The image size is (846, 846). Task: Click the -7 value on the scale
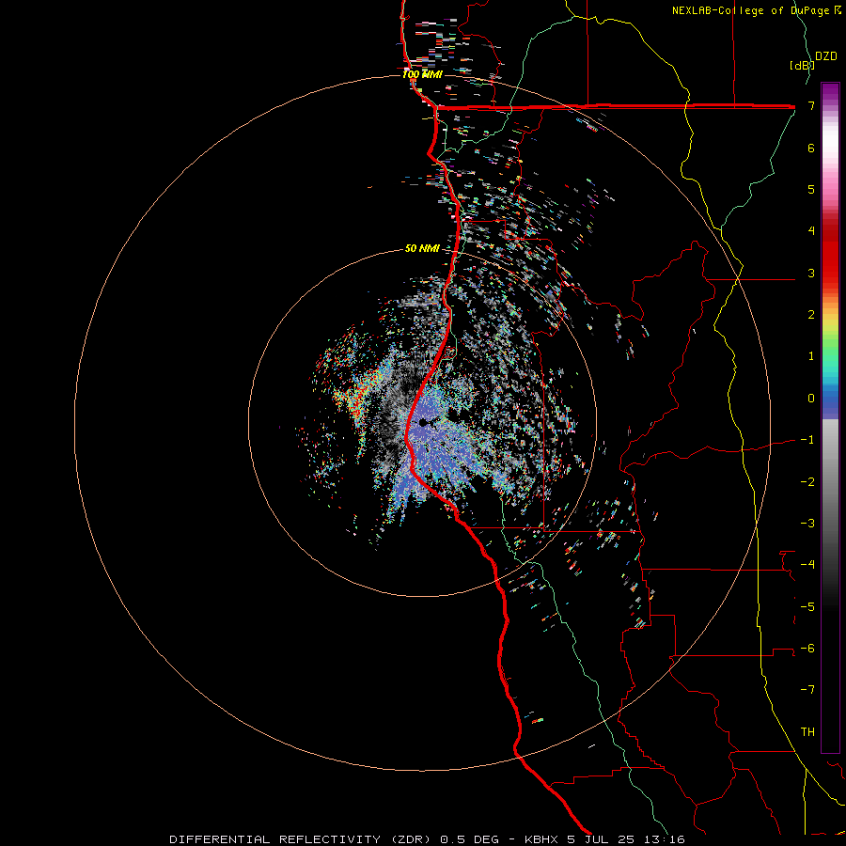pyautogui.click(x=807, y=690)
